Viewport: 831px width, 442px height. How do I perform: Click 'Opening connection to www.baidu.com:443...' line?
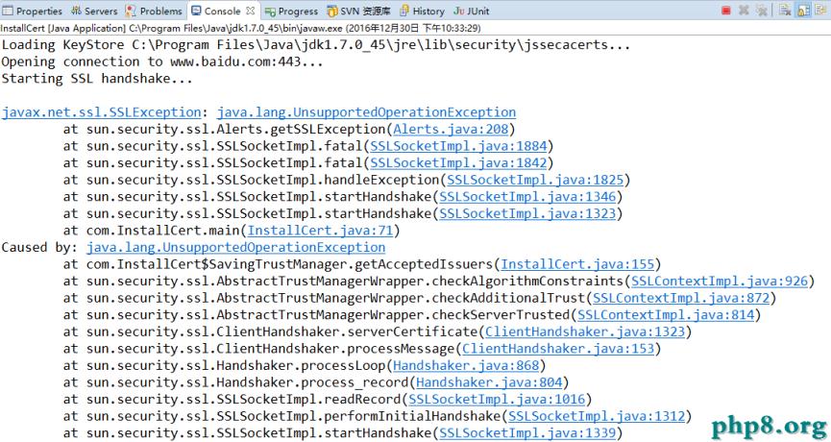pyautogui.click(x=162, y=62)
